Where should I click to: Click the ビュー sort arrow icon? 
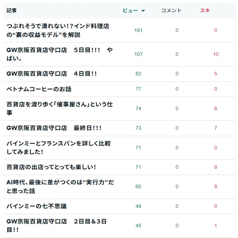coord(143,11)
